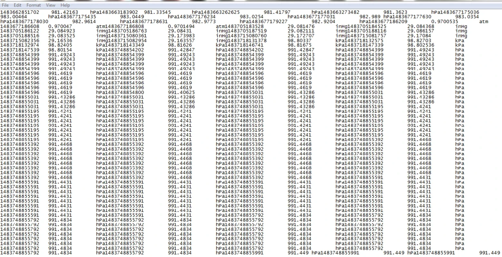Open the Help menu

coord(65,5)
